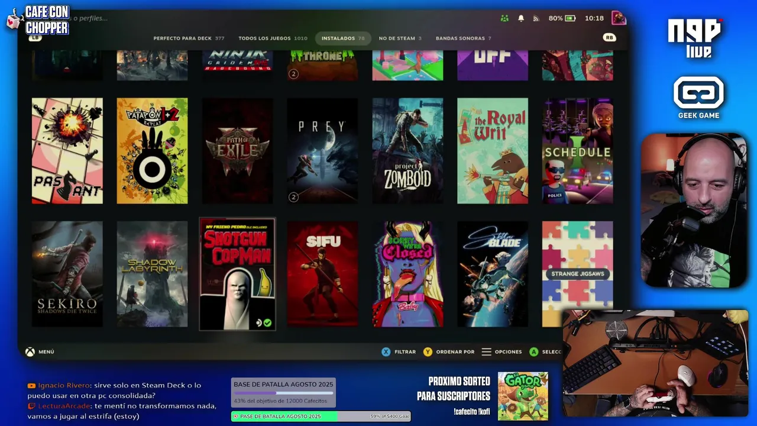Click the Wi-Fi signal status icon
The width and height of the screenshot is (757, 426).
click(536, 18)
